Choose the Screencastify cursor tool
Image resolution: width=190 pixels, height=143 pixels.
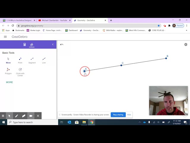click(9, 116)
